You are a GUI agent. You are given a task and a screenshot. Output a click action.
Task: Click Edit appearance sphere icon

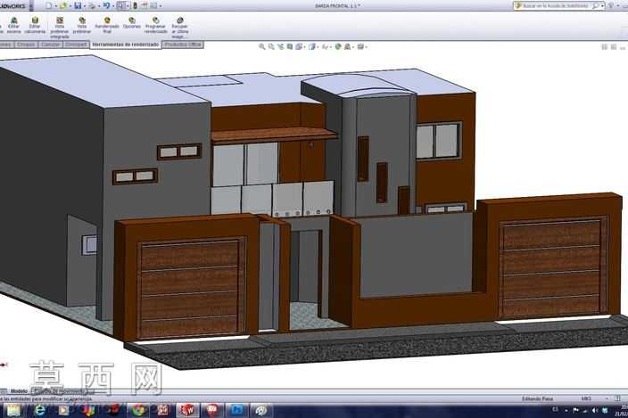click(338, 47)
